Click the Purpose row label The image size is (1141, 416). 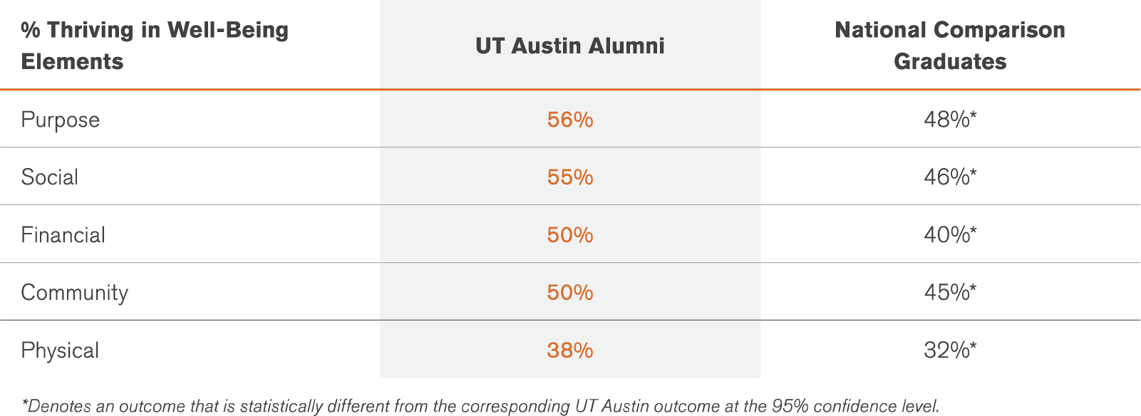click(x=61, y=120)
